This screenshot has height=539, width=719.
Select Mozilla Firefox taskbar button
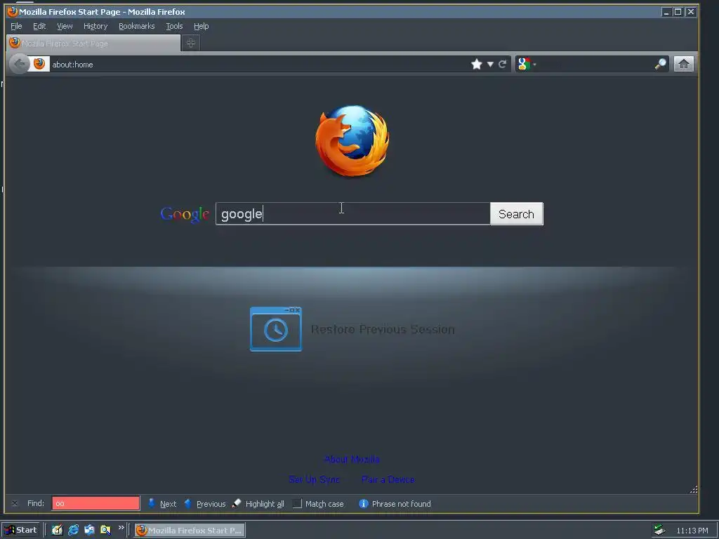[x=190, y=531]
